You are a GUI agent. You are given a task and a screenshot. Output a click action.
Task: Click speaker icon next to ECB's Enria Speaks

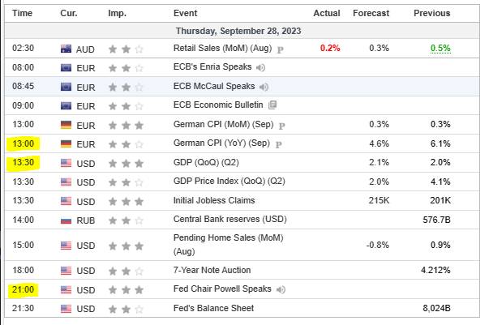pyautogui.click(x=256, y=68)
